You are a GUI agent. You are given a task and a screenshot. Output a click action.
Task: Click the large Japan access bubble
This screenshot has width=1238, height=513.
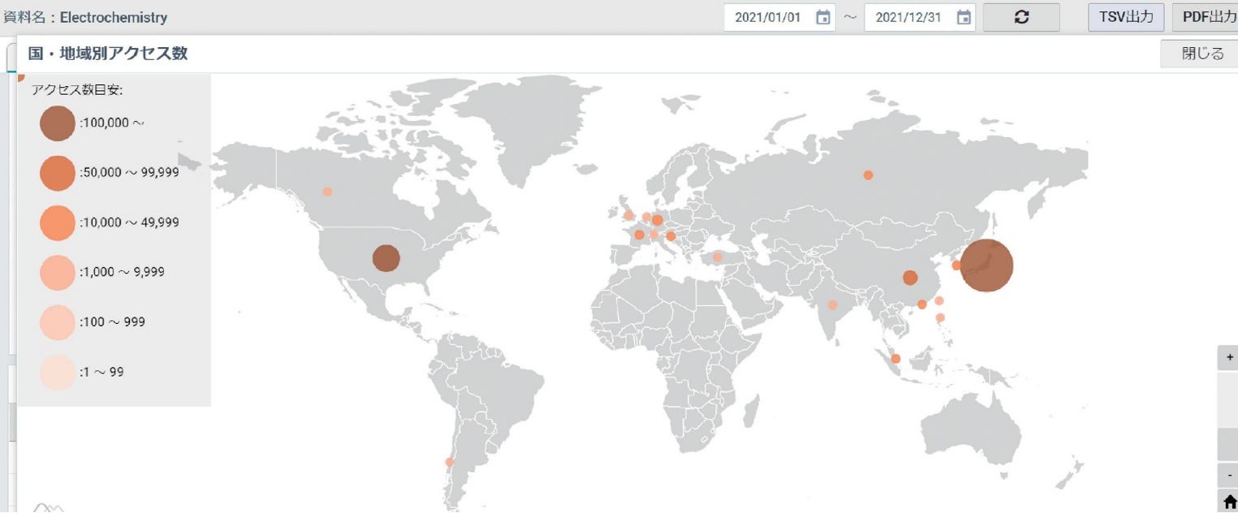click(986, 265)
